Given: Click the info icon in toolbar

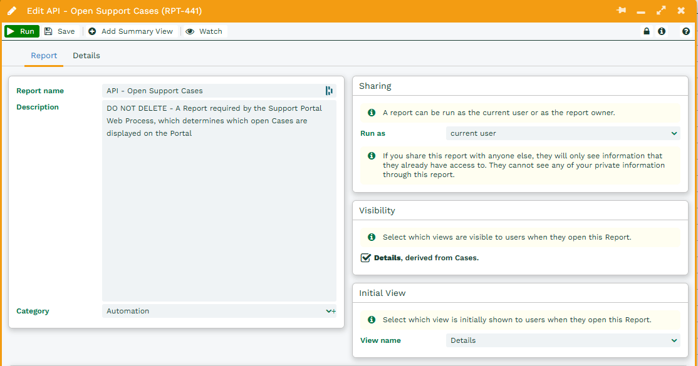Looking at the screenshot, I should click(x=662, y=31).
